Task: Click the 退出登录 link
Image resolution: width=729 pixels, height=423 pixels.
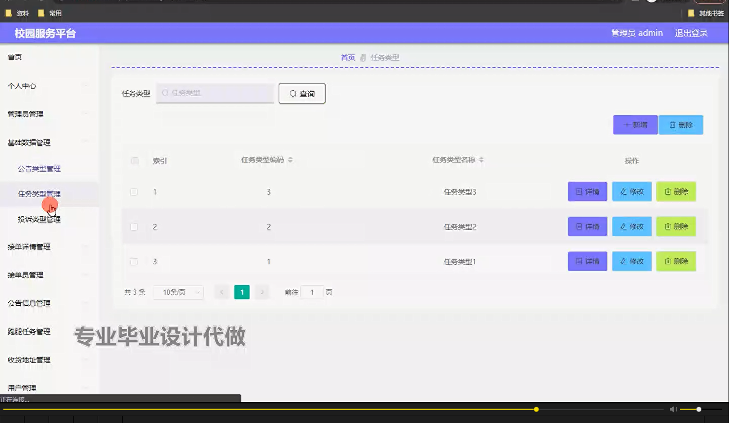Action: [x=691, y=33]
